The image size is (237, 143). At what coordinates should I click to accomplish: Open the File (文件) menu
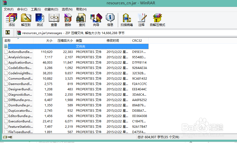point(9,9)
